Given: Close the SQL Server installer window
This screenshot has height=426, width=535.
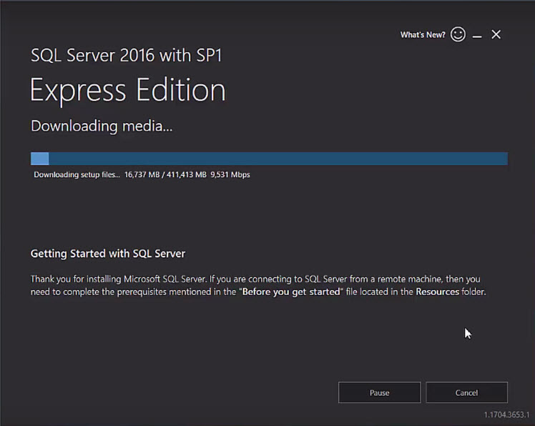Looking at the screenshot, I should (496, 34).
